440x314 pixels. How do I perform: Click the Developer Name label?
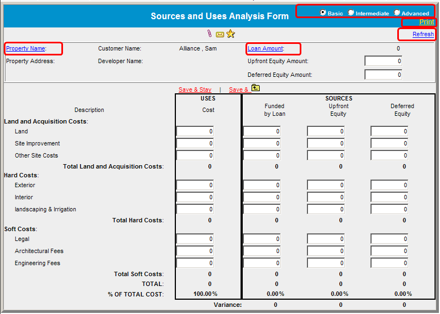point(121,61)
